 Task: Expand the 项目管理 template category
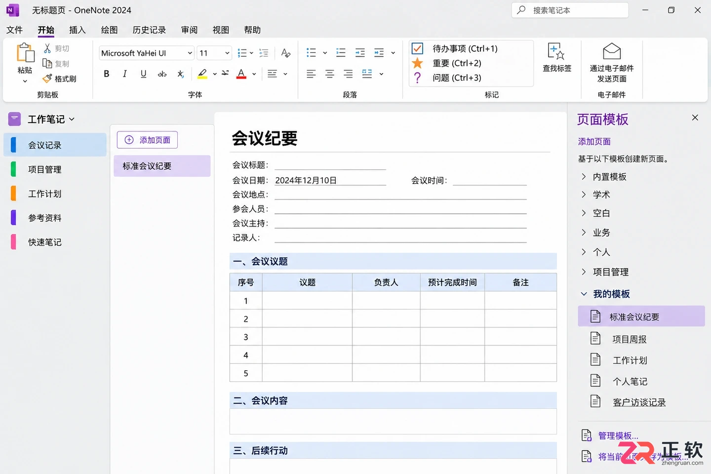[584, 272]
